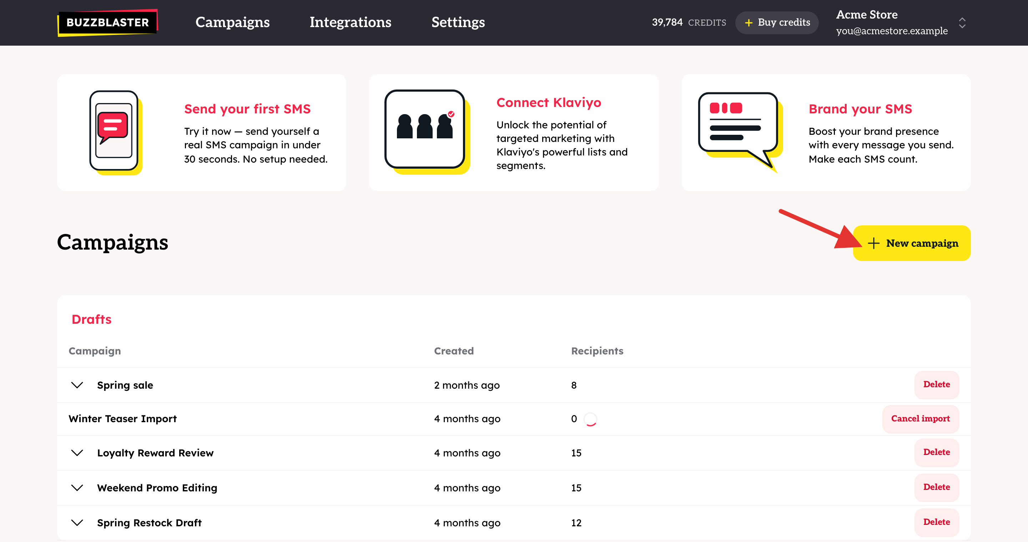Cancel the Winter Teaser import
This screenshot has width=1028, height=542.
pyautogui.click(x=920, y=419)
